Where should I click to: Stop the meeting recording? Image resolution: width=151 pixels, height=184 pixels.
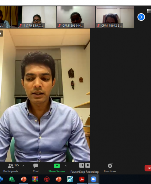point(88,166)
